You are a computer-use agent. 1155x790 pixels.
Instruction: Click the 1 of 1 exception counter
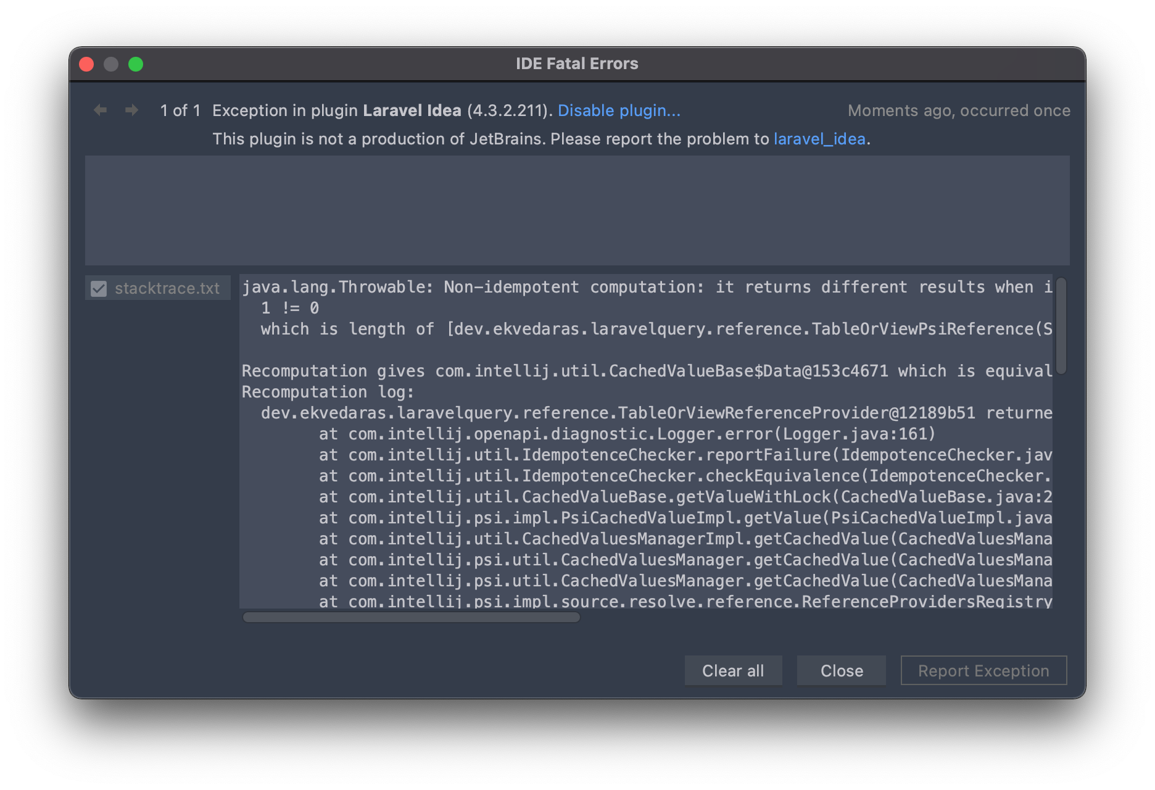pos(180,110)
